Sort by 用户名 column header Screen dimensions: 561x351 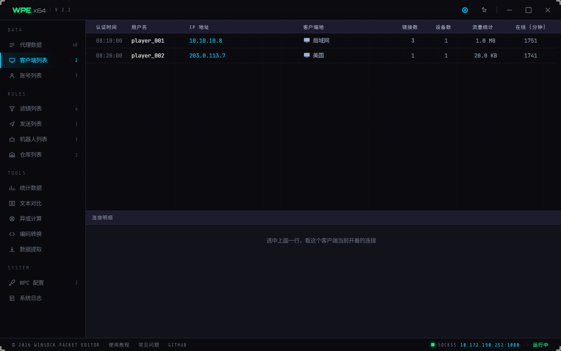[139, 27]
